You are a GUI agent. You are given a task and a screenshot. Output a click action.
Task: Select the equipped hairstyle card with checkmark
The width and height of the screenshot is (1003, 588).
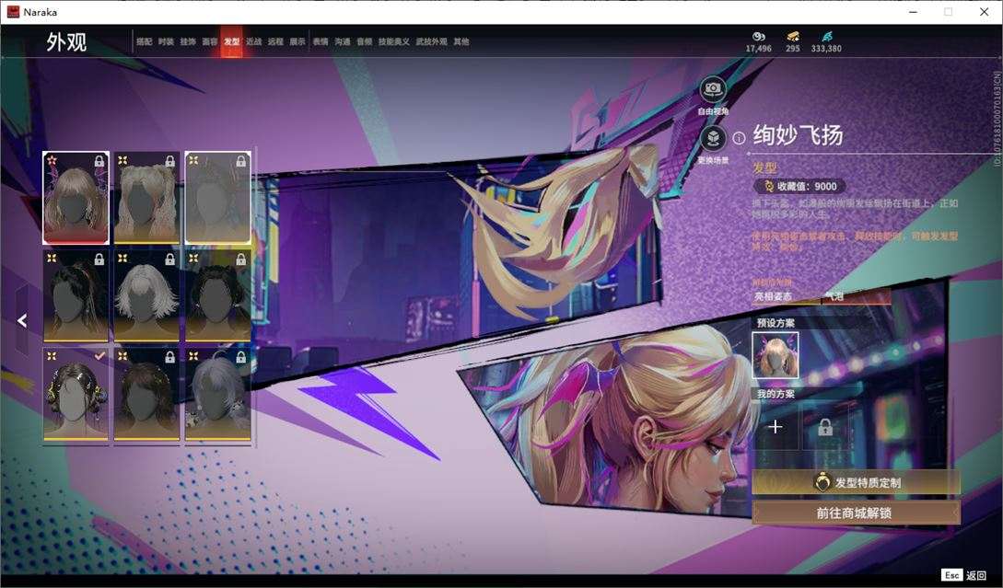coord(76,395)
